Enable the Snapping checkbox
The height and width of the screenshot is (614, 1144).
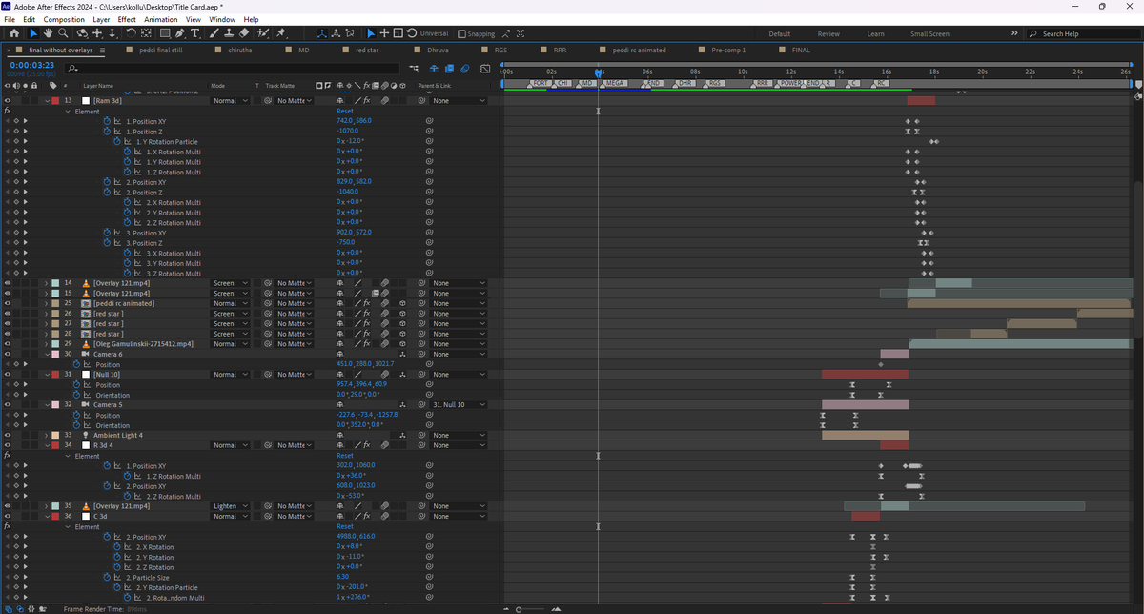pos(462,33)
